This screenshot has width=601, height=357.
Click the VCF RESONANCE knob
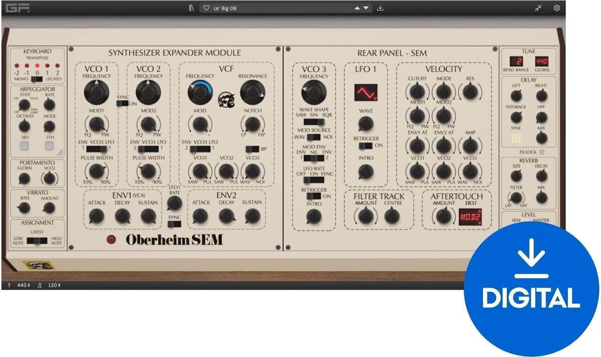(252, 92)
